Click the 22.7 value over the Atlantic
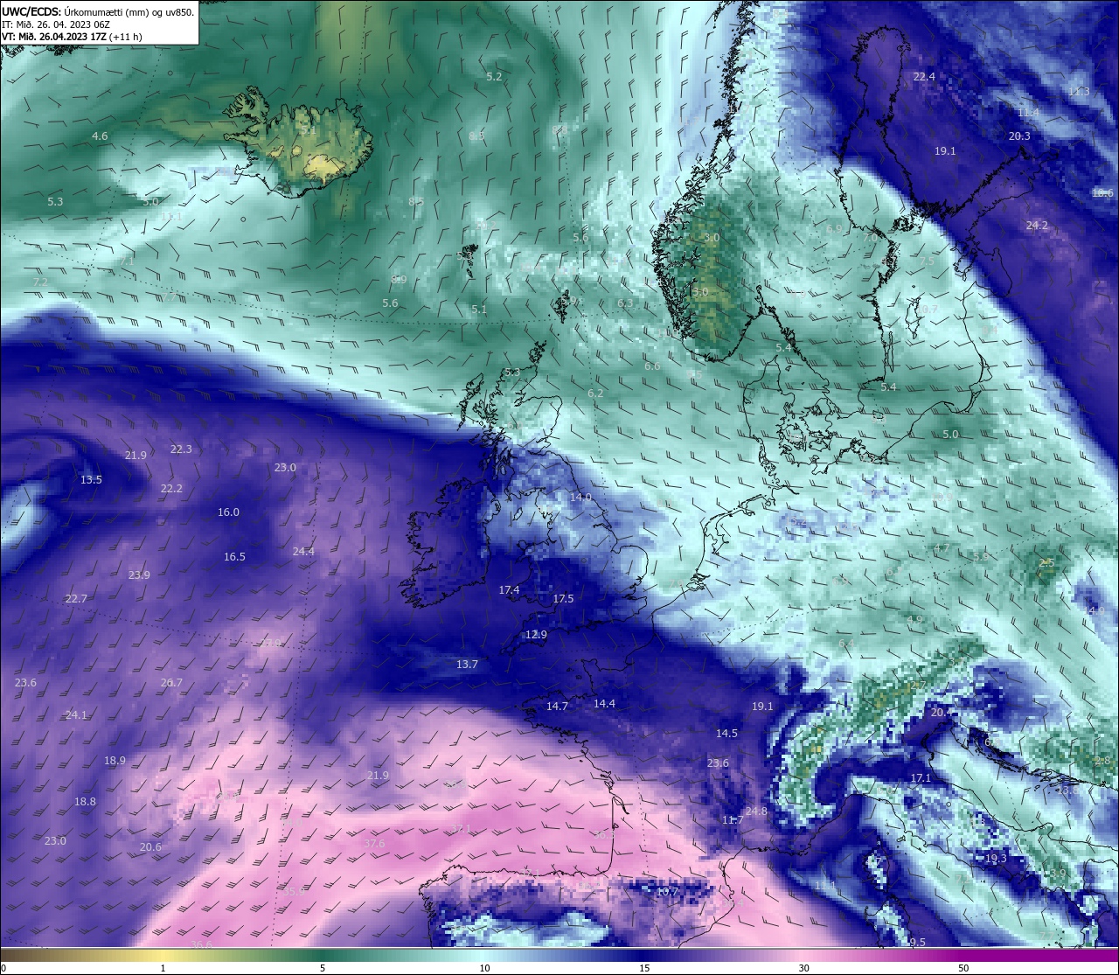 [76, 599]
